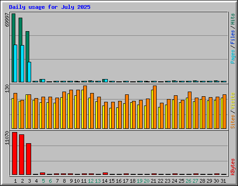This screenshot has height=186, width=238.
Task: Click the x-axis label 24
Action: tap(174, 181)
